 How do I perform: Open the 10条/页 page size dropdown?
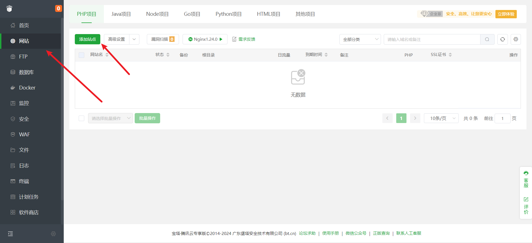(x=441, y=118)
